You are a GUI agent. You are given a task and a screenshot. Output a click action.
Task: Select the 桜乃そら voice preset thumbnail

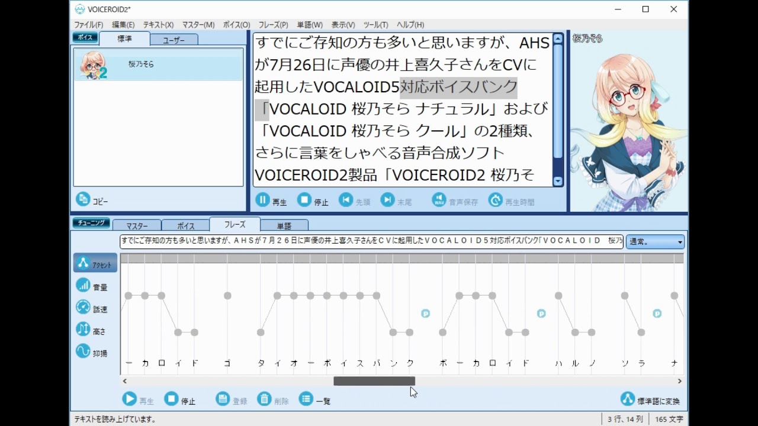tap(94, 65)
